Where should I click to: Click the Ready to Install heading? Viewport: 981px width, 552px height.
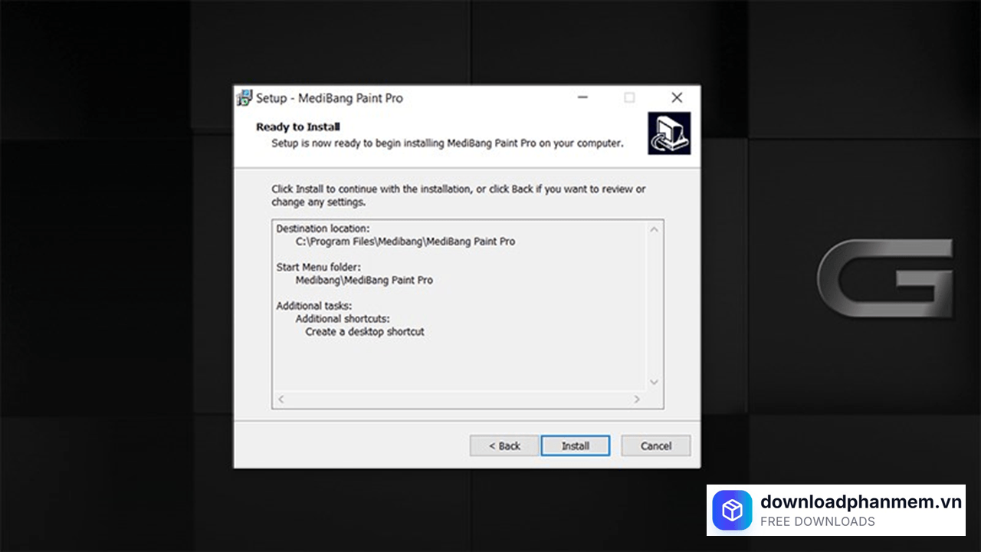[298, 127]
